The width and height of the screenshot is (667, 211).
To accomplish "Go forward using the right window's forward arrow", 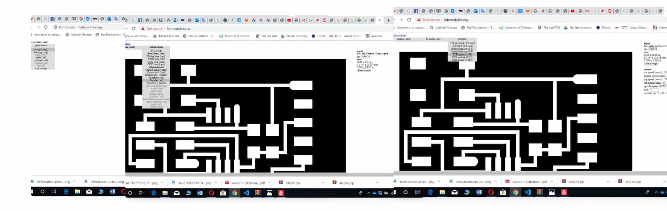I will tap(401, 20).
